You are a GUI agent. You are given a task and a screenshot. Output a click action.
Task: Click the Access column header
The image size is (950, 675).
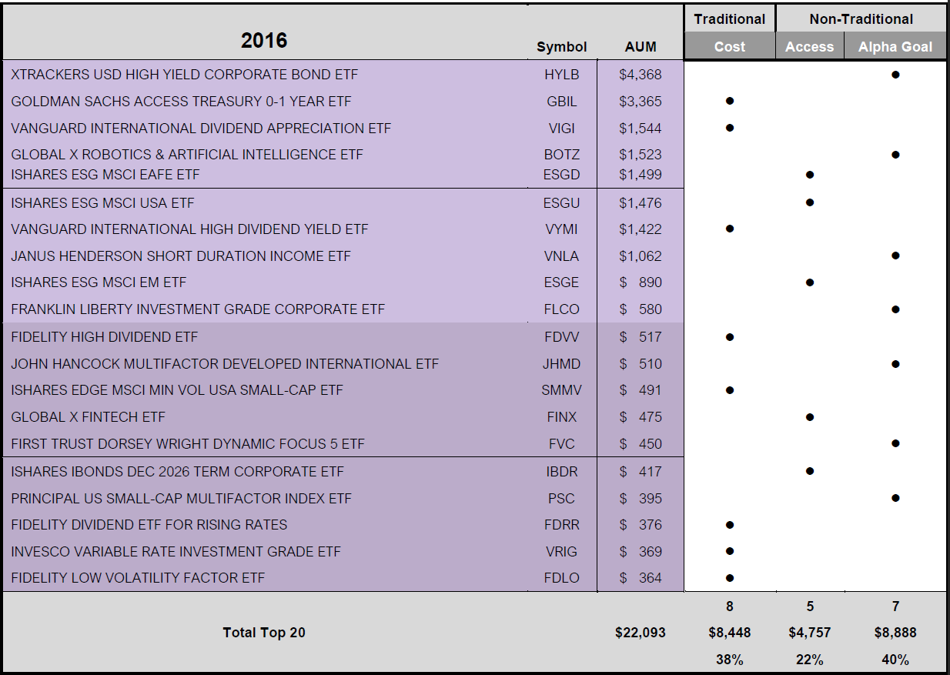(809, 46)
